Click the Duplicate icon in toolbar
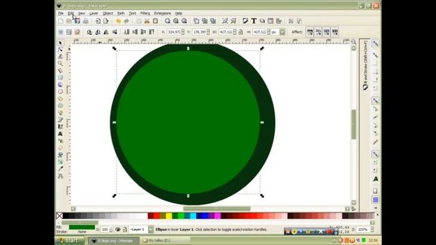436x245 pixels. point(196,21)
